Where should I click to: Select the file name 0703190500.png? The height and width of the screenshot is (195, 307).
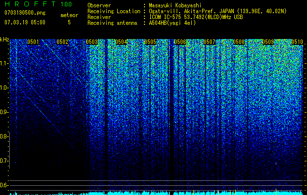pos(25,13)
